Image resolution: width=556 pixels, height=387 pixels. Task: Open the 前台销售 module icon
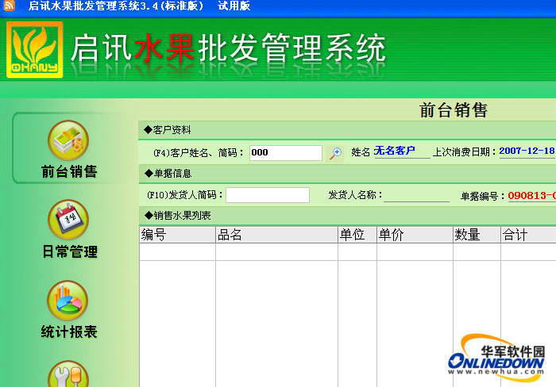(x=68, y=140)
